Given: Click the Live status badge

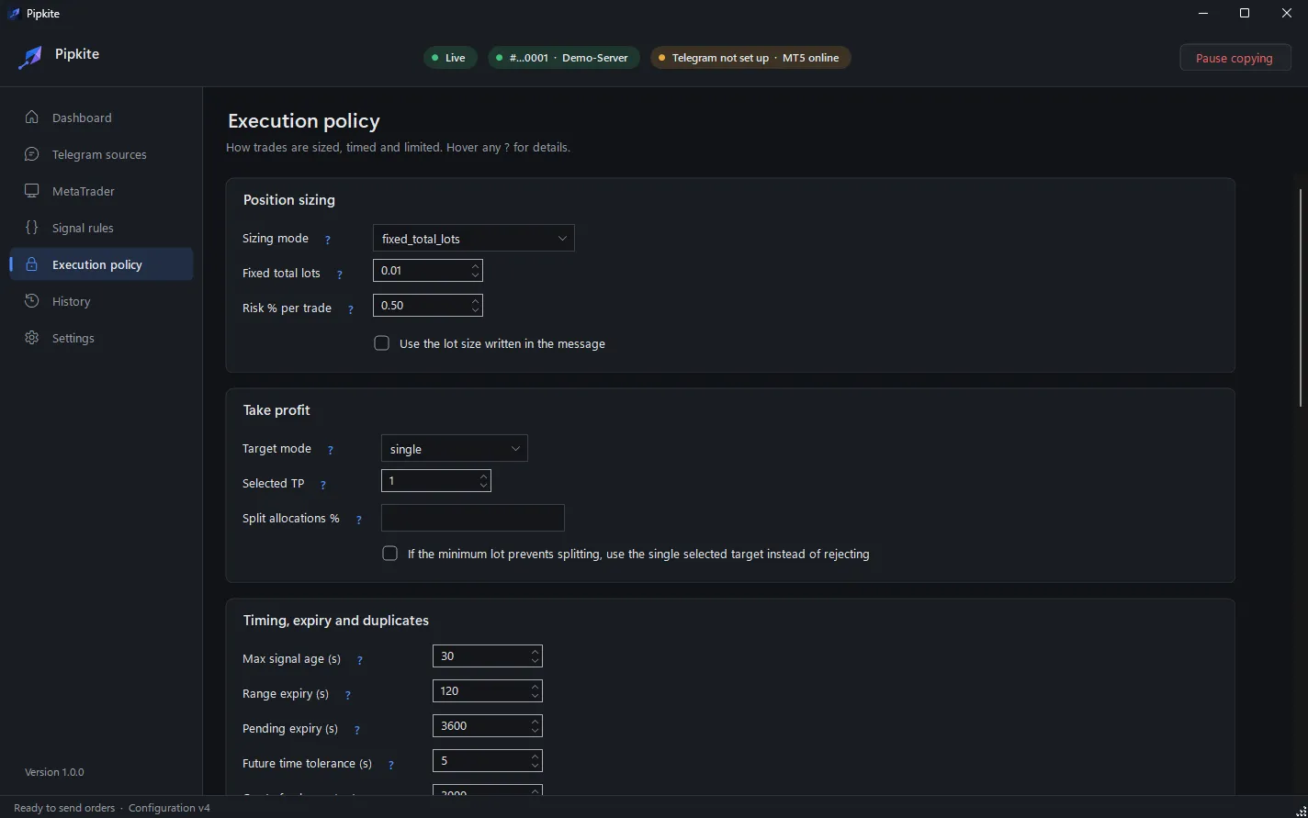Looking at the screenshot, I should click(450, 58).
